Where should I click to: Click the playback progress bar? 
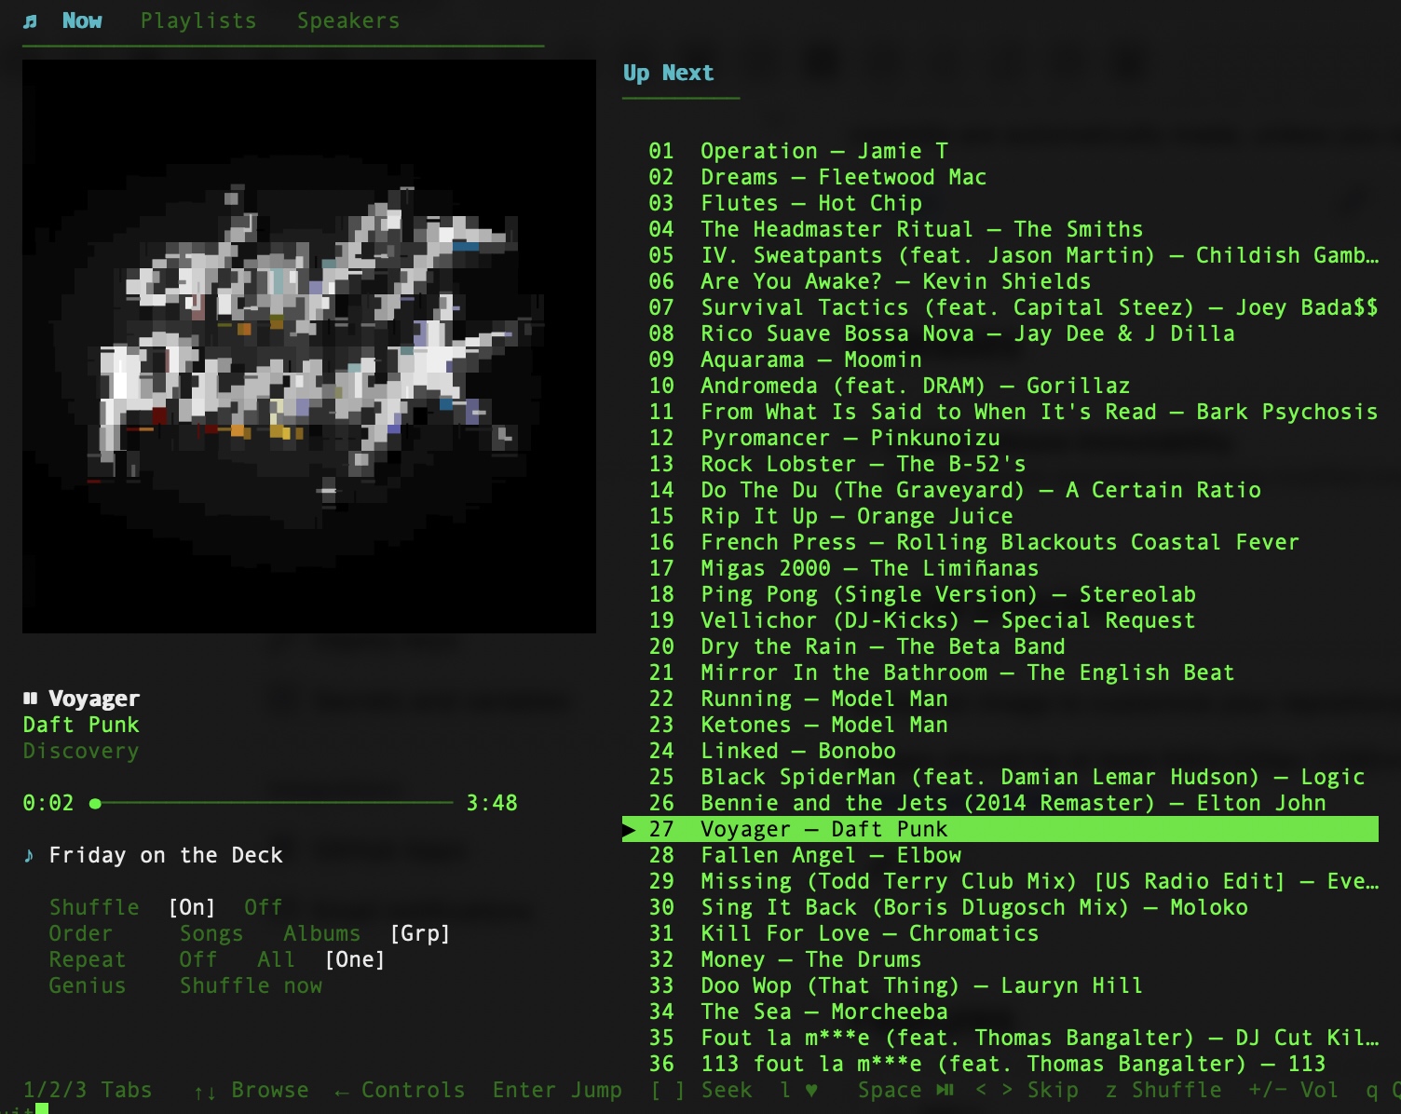click(271, 803)
